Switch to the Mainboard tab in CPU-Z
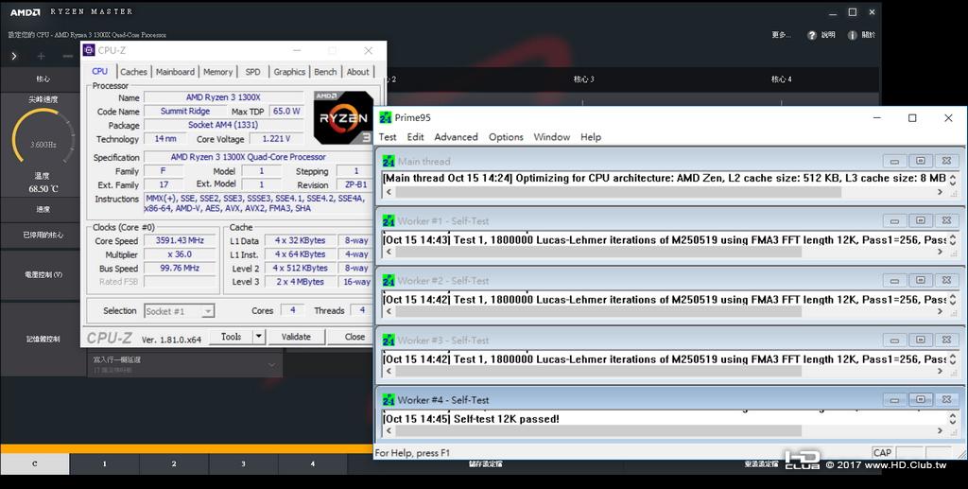 [x=175, y=72]
